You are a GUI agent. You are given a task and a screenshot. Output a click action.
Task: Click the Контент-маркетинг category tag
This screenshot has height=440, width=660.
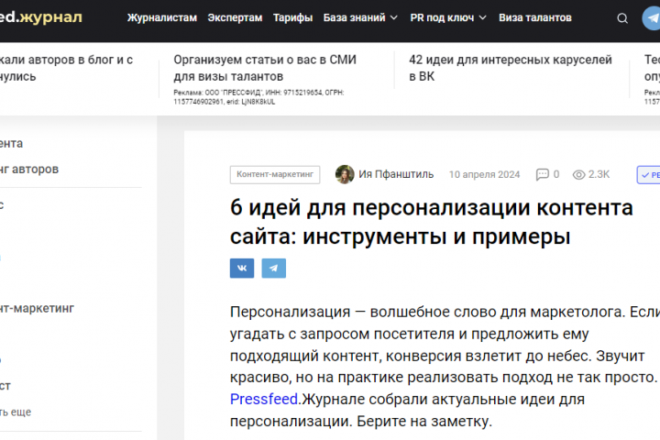(x=275, y=174)
